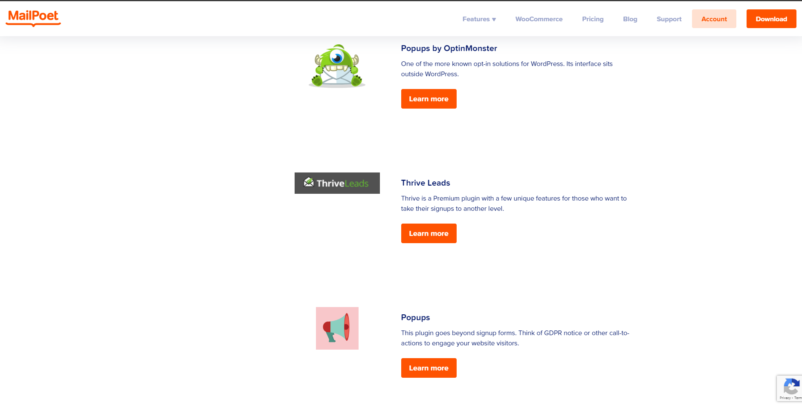This screenshot has width=802, height=405.
Task: Click the Features dropdown arrow
Action: [494, 20]
